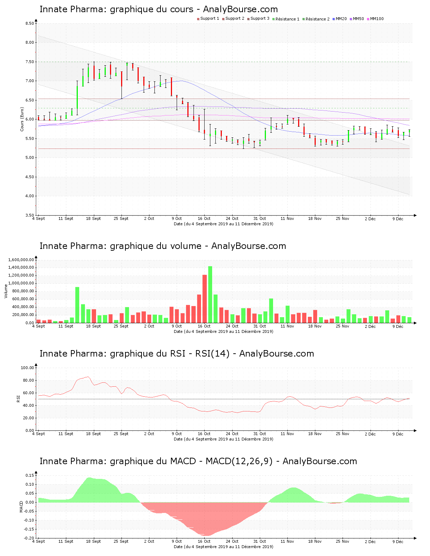Click the 800,000.00 volume axis value
This screenshot has width=430, height=556.
[x=23, y=291]
